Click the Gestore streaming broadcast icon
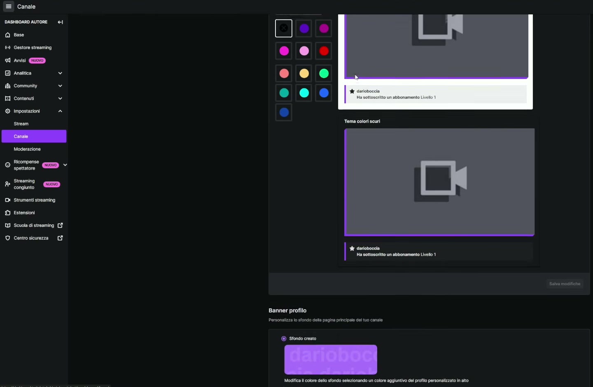 [x=7, y=48]
